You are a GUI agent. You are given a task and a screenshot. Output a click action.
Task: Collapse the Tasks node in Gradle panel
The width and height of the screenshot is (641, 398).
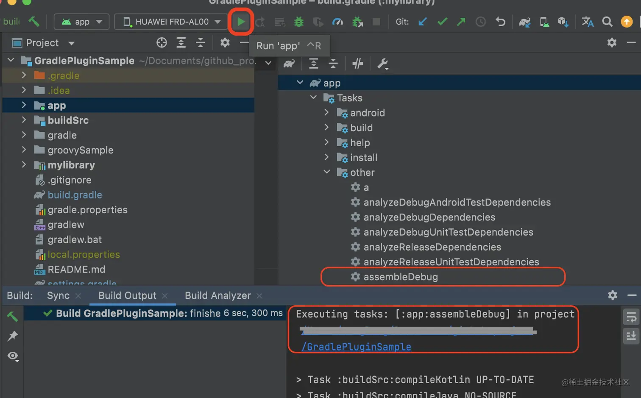point(313,97)
